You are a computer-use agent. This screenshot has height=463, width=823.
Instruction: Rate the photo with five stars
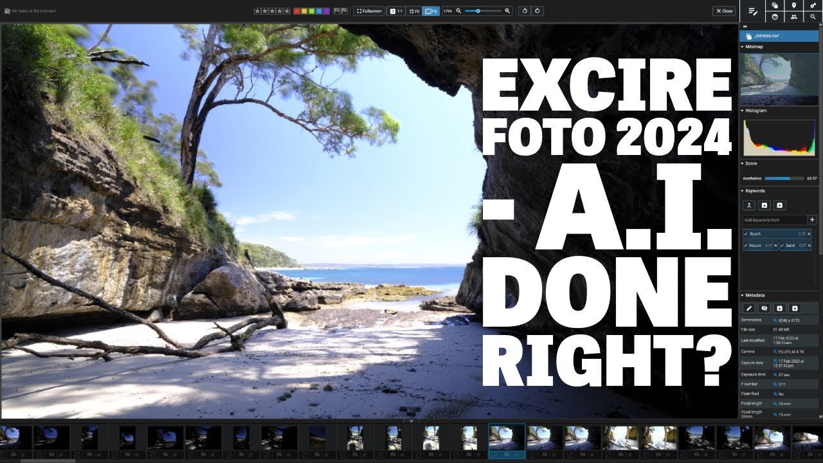point(287,11)
